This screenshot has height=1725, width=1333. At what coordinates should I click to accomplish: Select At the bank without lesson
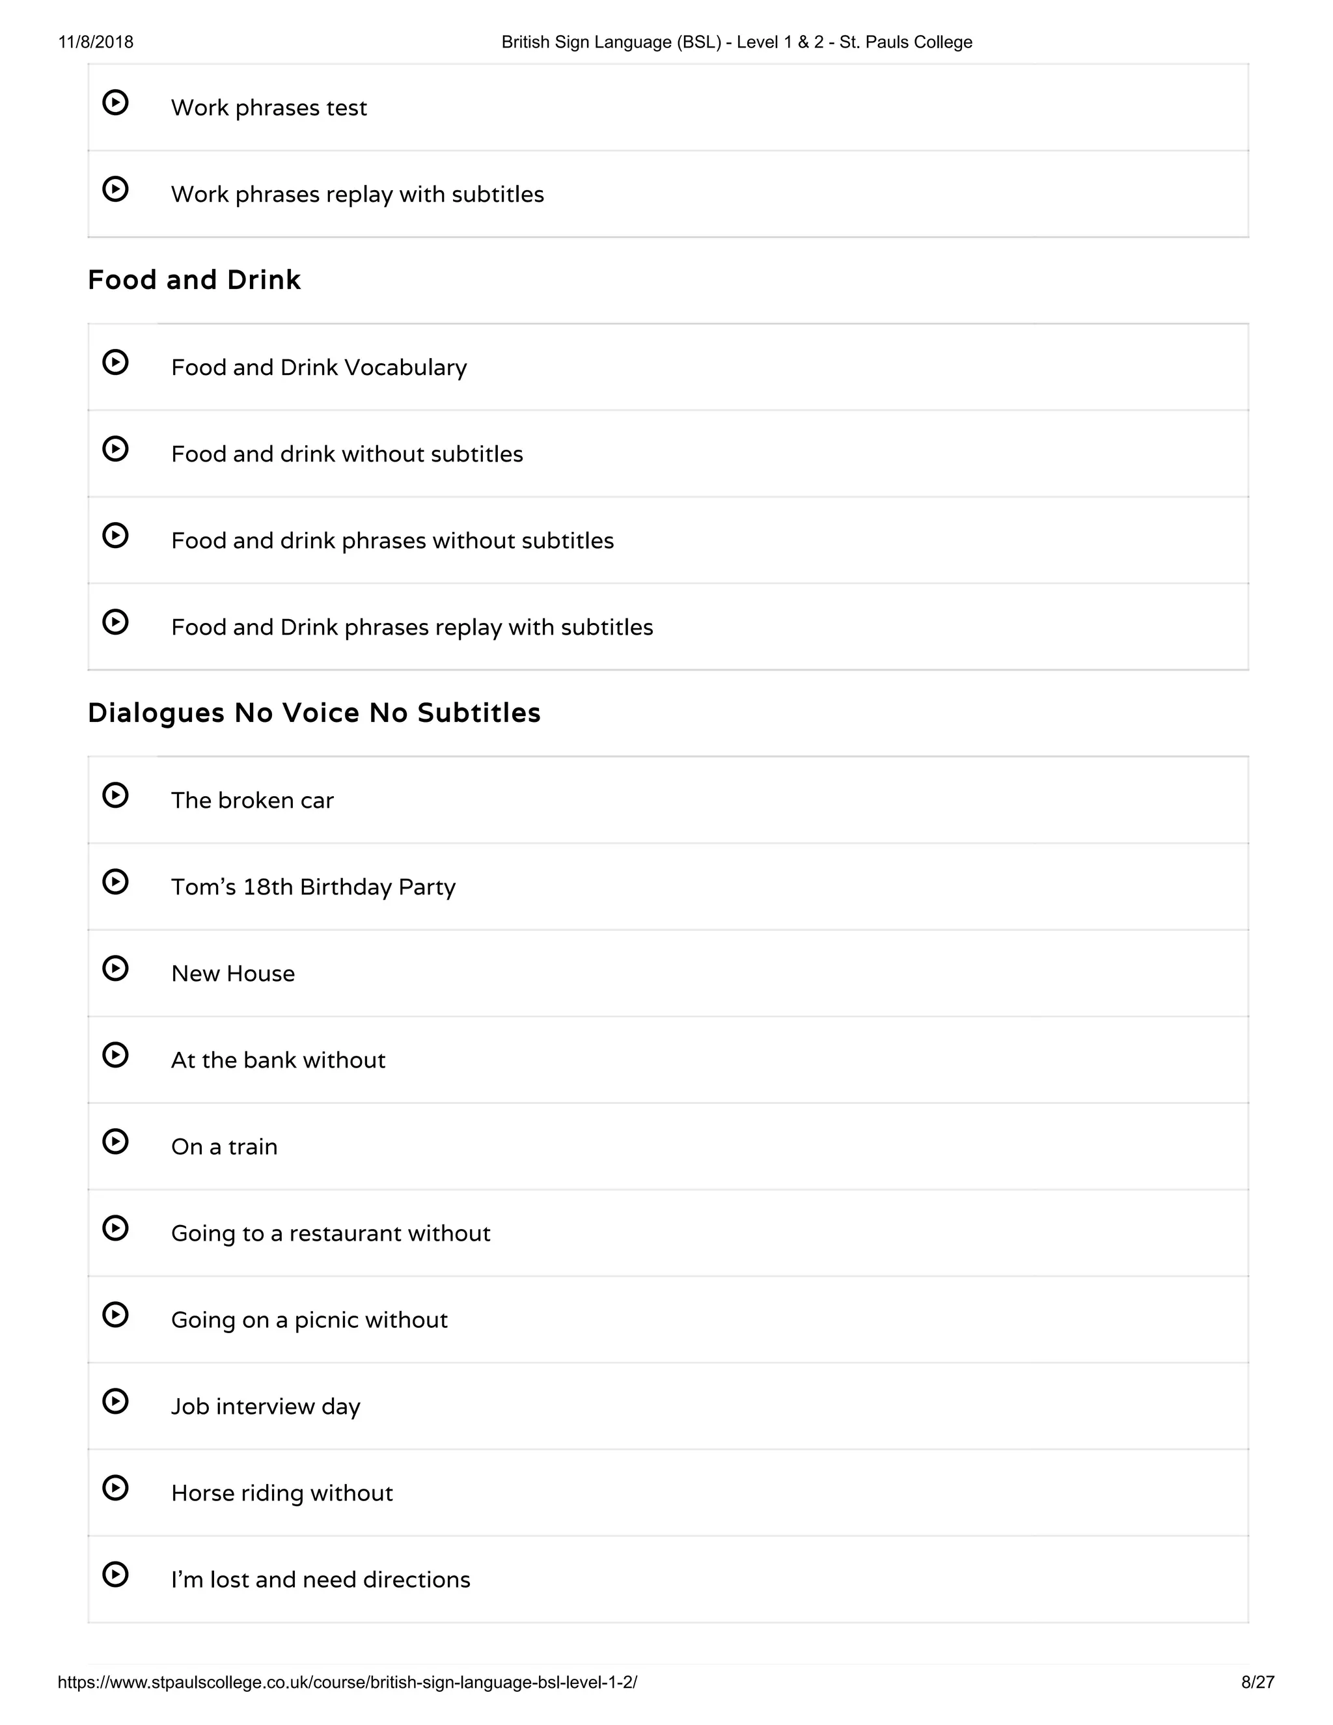(667, 1060)
